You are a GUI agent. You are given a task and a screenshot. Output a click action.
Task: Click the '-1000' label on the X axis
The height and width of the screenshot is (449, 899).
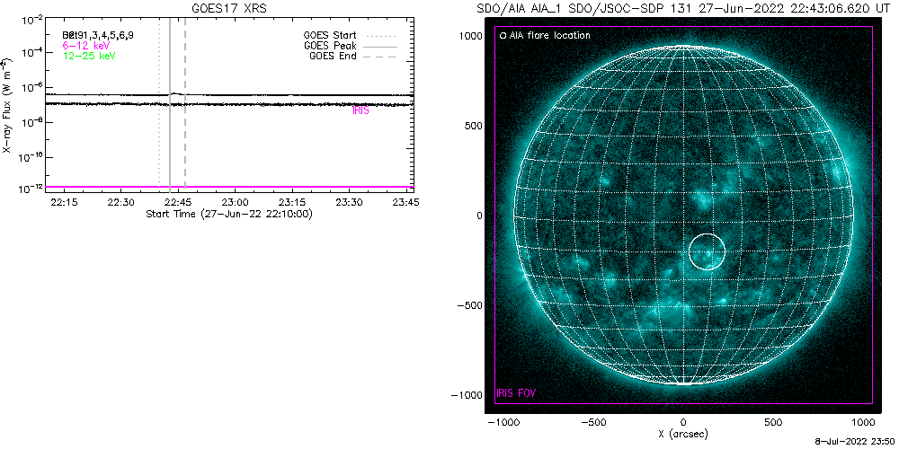pyautogui.click(x=503, y=423)
